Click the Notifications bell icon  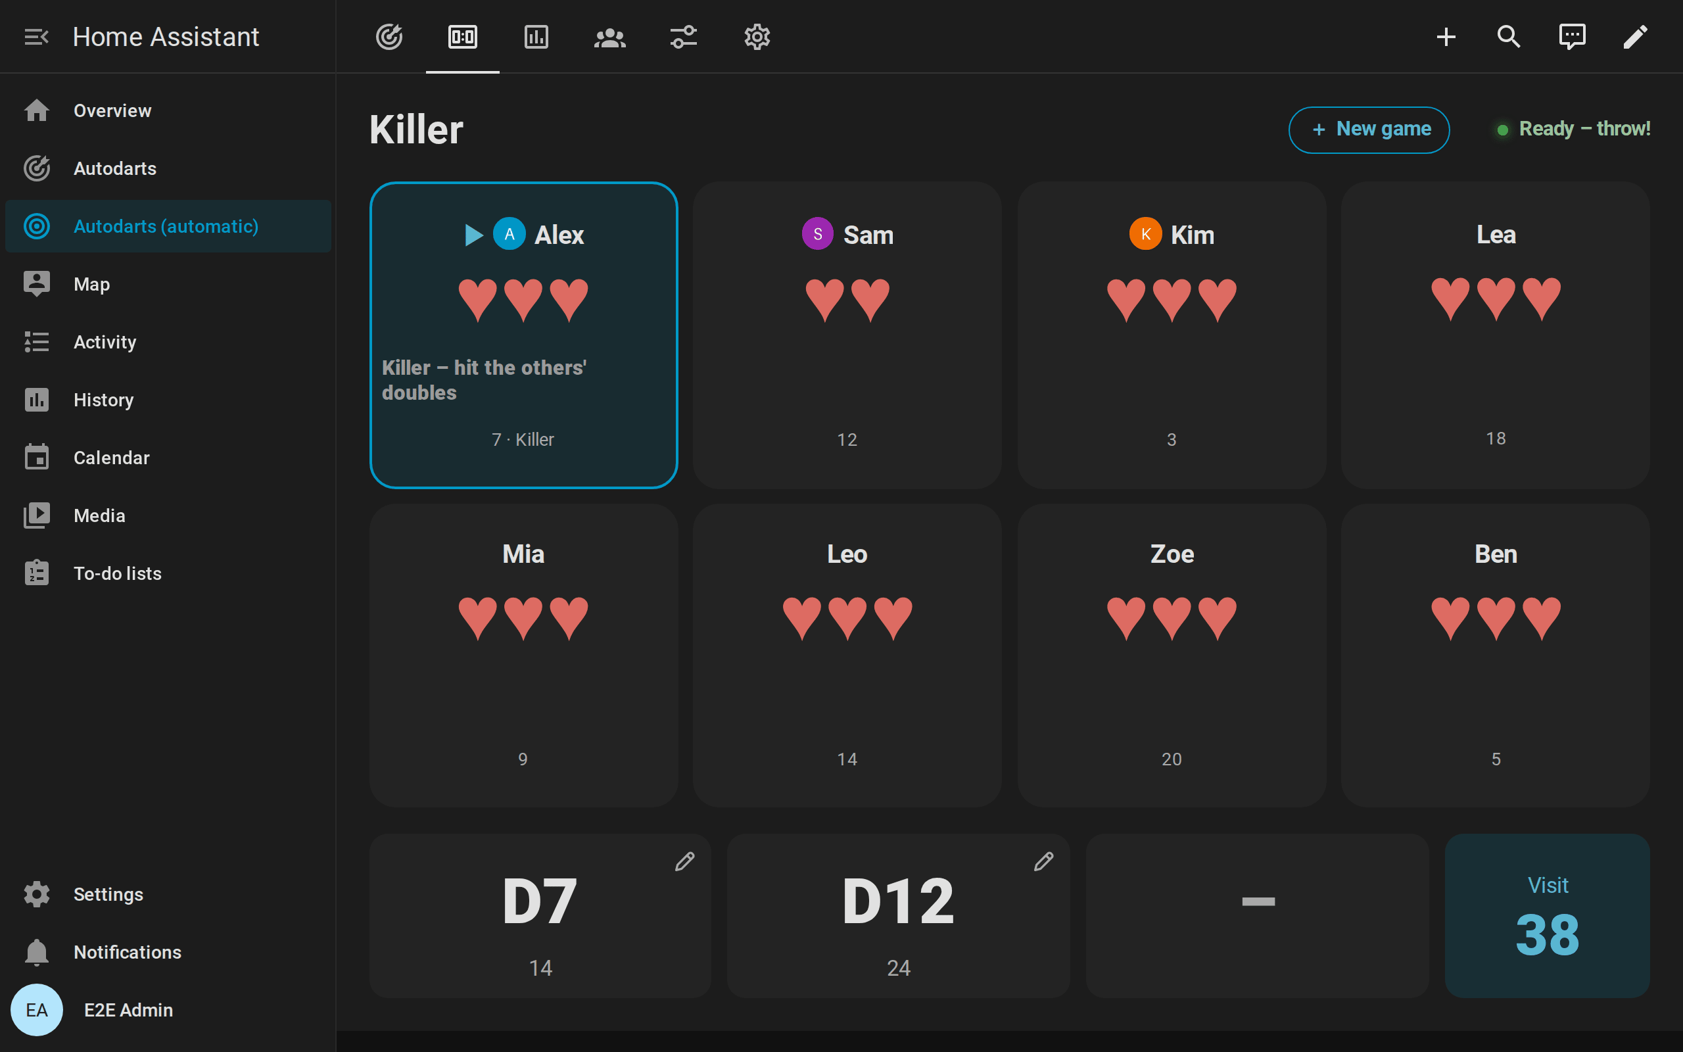coord(36,952)
